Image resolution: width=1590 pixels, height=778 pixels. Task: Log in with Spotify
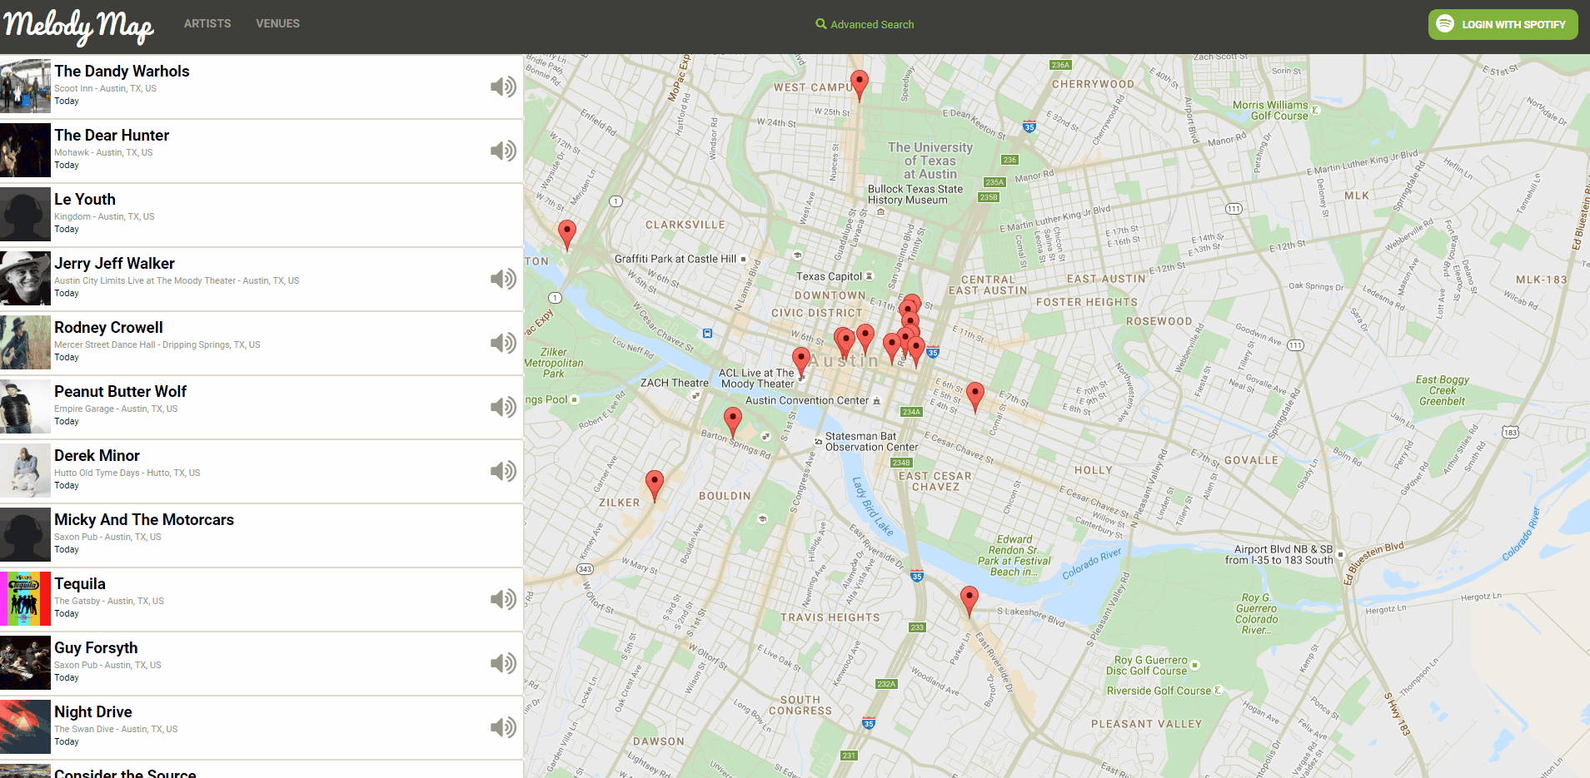pos(1503,24)
